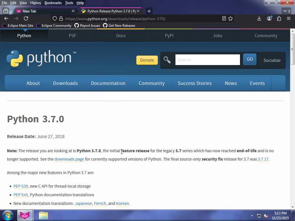
Task: Open the file explorer taskbar icon
Action: [44, 216]
